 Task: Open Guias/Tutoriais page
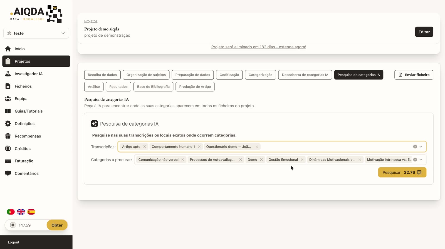click(x=36, y=111)
